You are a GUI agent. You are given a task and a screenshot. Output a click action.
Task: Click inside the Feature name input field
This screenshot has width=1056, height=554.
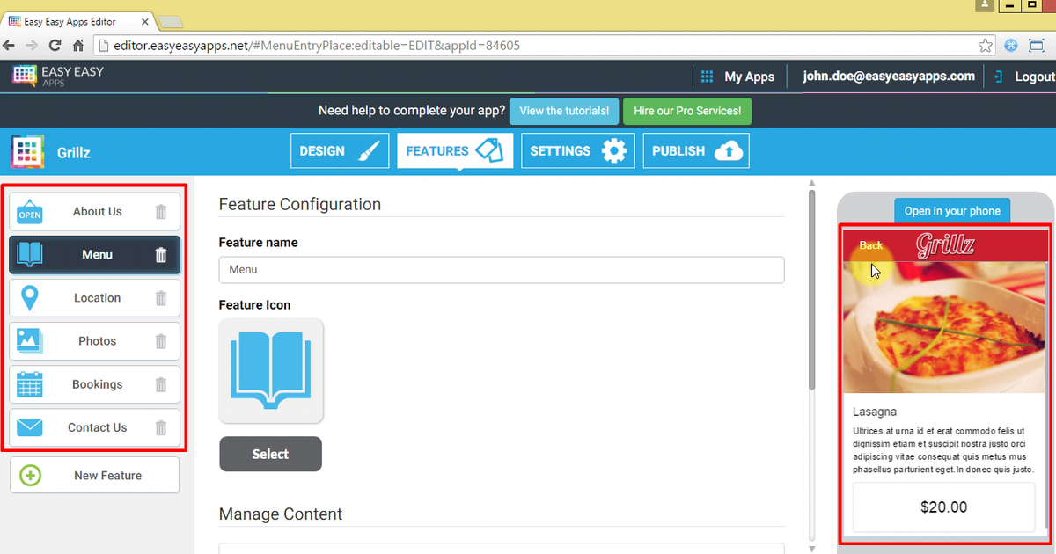click(501, 269)
